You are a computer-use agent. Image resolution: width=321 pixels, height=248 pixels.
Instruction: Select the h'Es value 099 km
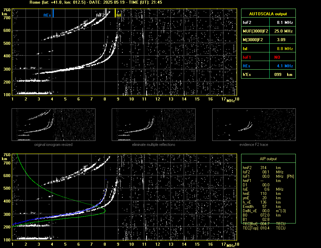(x=283, y=75)
